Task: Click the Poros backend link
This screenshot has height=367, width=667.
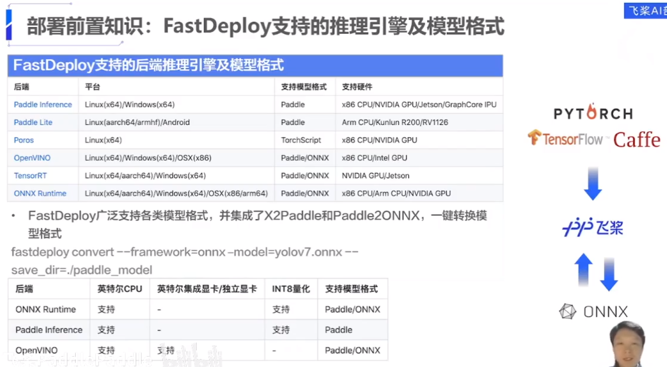Action: 23,140
